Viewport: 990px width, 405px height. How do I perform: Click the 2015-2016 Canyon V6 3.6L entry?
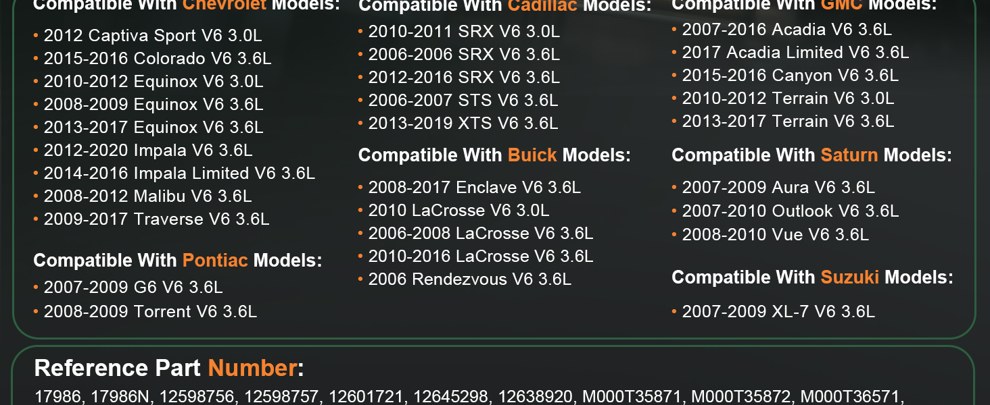(790, 76)
